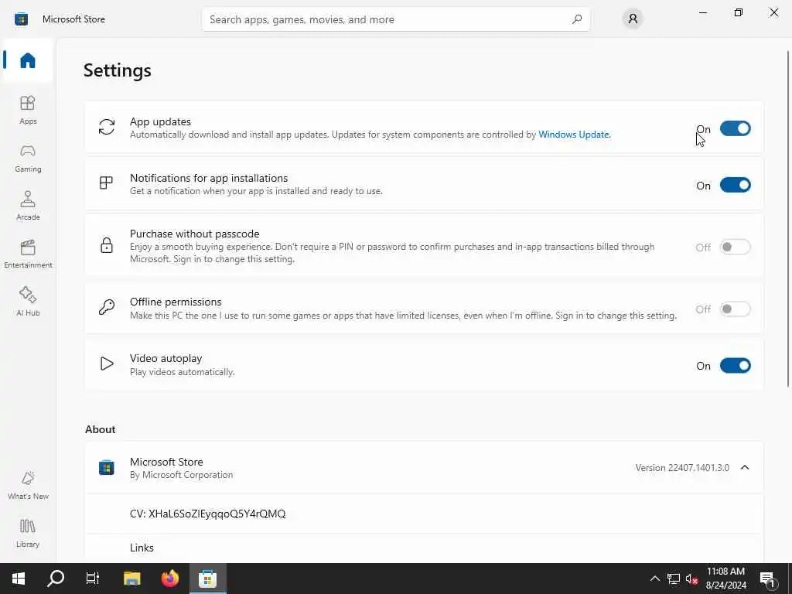This screenshot has width=792, height=594.
Task: Open the Gaming section
Action: [28, 158]
